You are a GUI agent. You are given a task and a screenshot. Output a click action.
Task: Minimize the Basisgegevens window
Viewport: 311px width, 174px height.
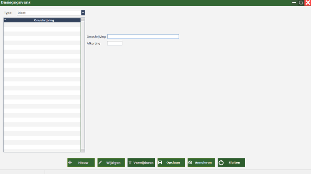click(x=294, y=3)
